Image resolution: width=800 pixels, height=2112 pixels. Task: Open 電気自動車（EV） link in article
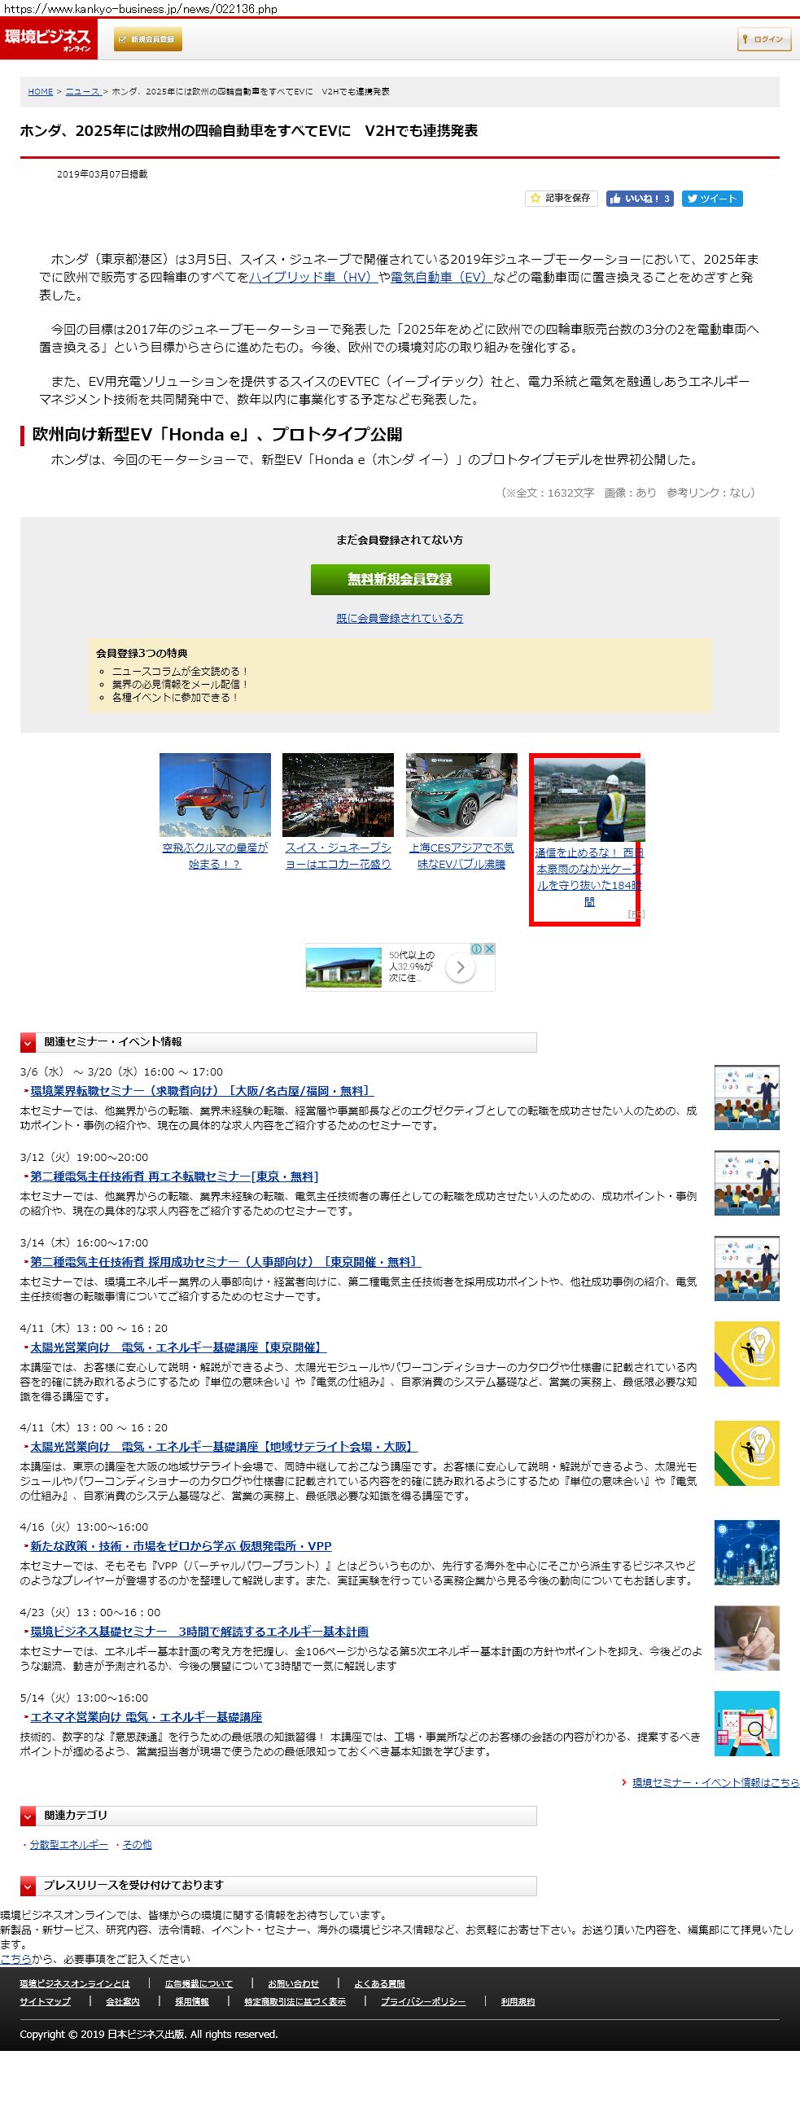click(x=441, y=277)
